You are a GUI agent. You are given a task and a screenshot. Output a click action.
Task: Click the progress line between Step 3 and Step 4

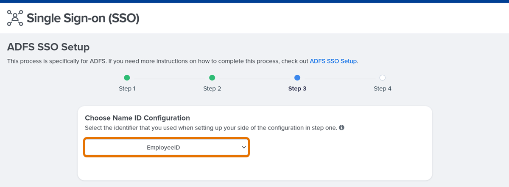click(x=340, y=78)
